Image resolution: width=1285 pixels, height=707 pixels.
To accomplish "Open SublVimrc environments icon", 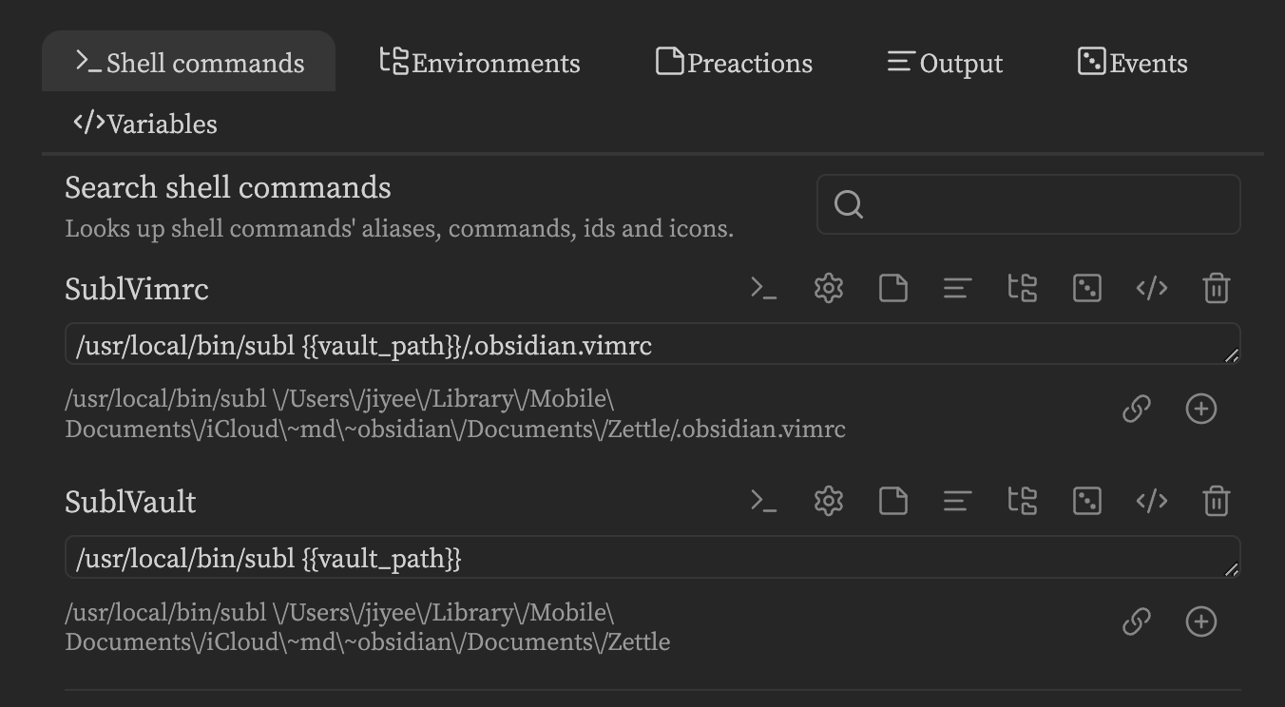I will tap(1023, 288).
